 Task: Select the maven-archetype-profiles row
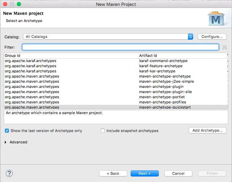(116, 102)
